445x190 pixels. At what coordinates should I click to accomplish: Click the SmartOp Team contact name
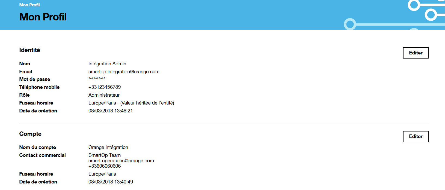tap(104, 155)
